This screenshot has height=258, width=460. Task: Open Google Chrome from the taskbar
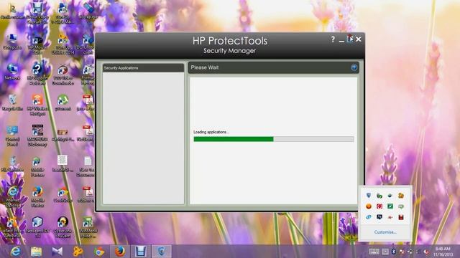click(x=99, y=252)
